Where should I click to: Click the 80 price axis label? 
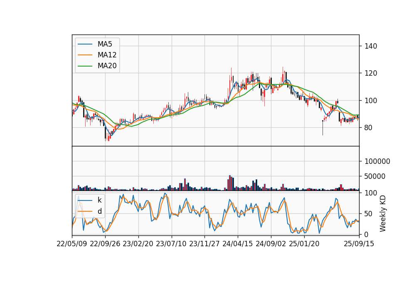click(x=369, y=128)
